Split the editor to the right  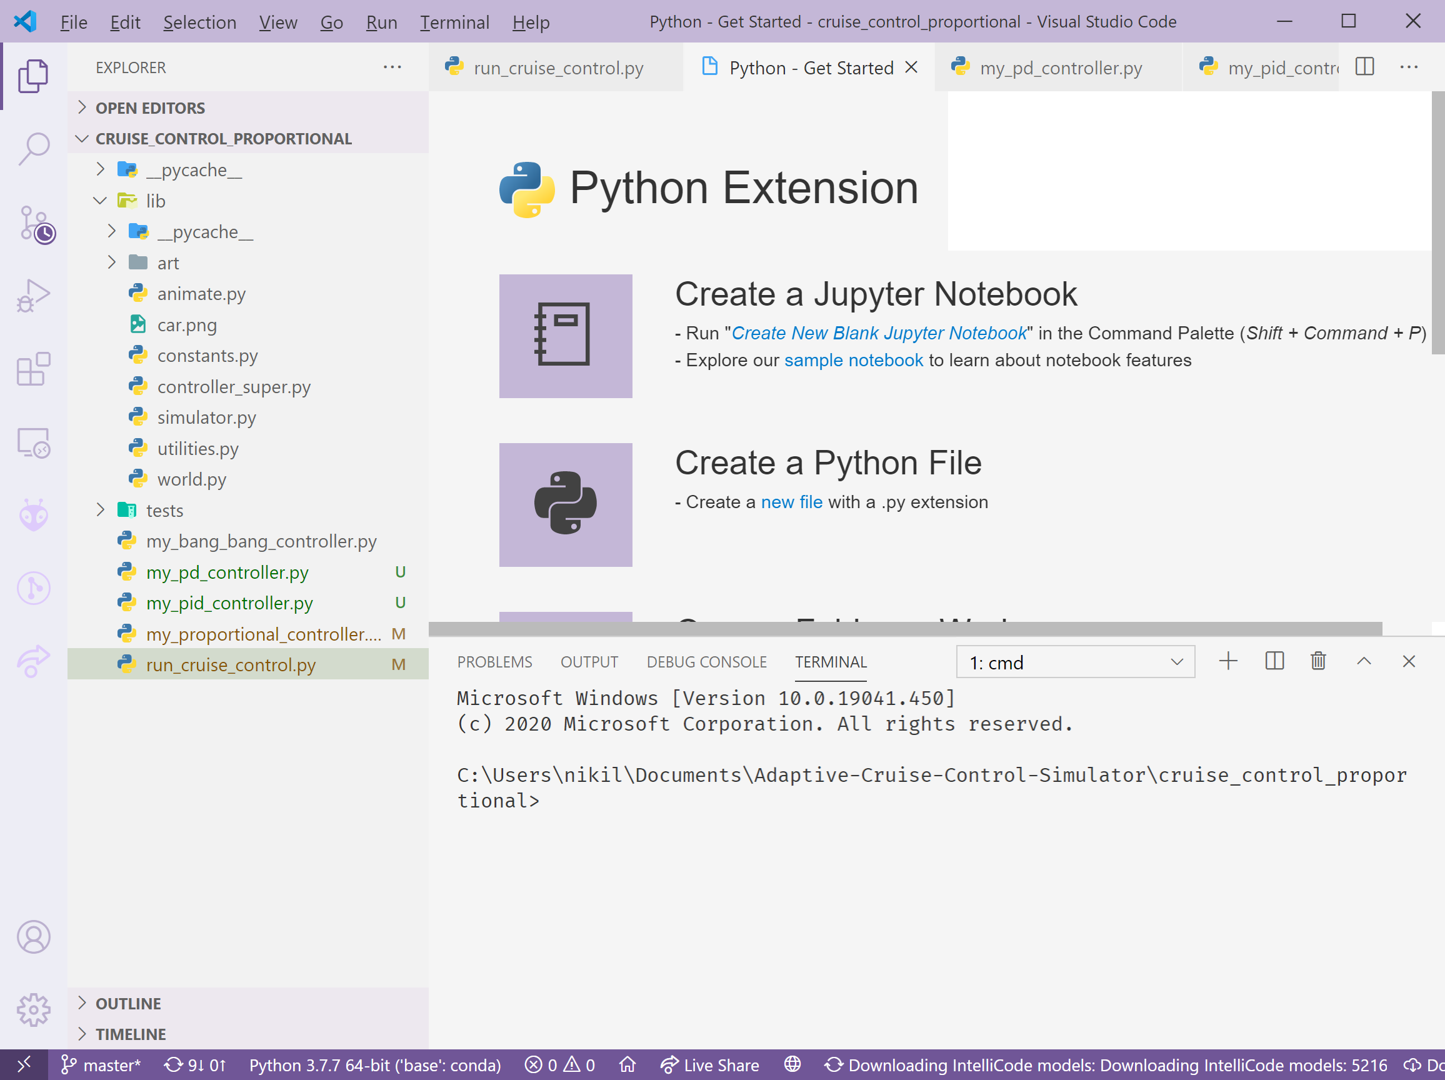tap(1364, 67)
